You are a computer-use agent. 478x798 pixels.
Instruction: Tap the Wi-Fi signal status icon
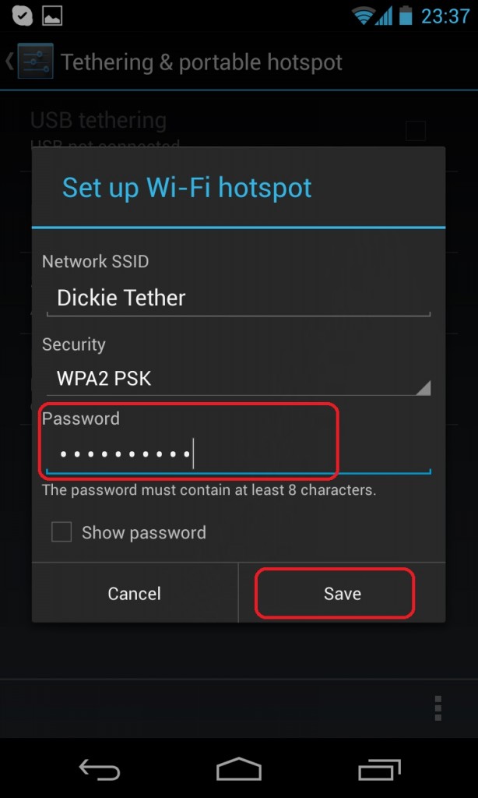364,16
